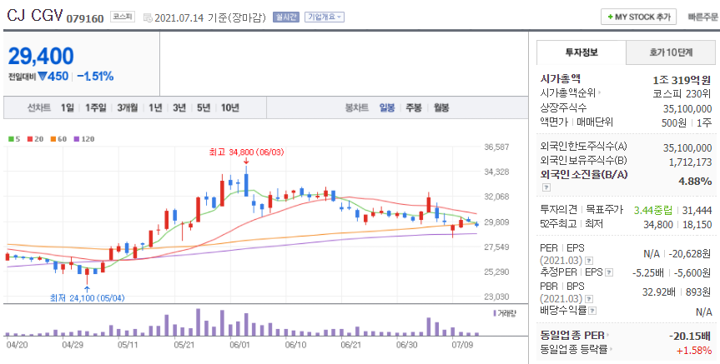Viewport: 720px width, 364px height.
Task: Click the 최고 34,800 (06/03) marker
Action: (x=246, y=152)
